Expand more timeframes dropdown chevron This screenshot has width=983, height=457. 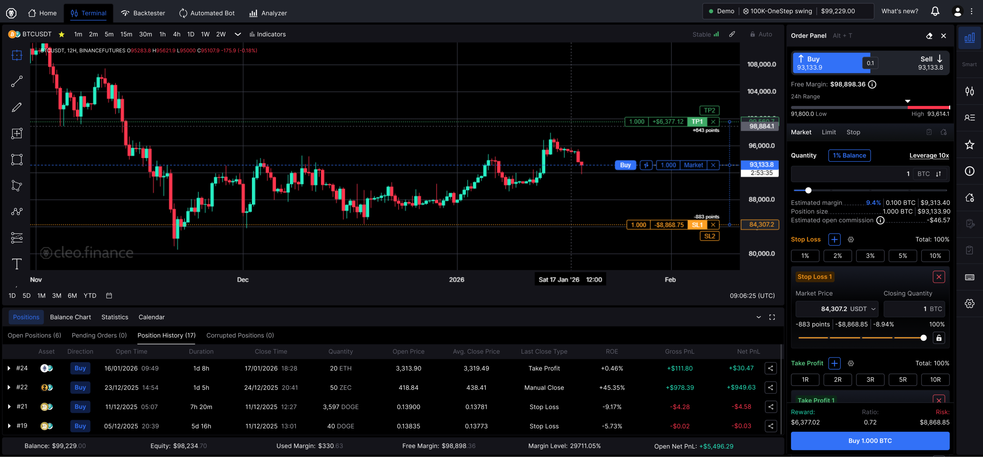coord(238,34)
